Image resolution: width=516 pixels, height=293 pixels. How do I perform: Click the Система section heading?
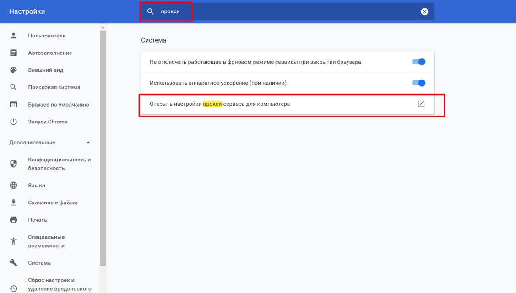[x=153, y=40]
